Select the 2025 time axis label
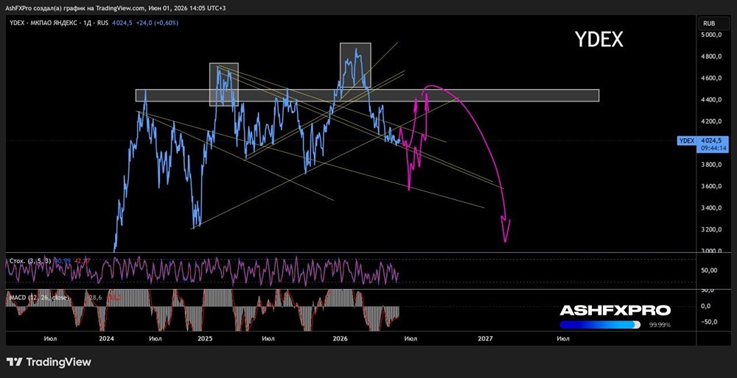This screenshot has width=737, height=378. 205,338
